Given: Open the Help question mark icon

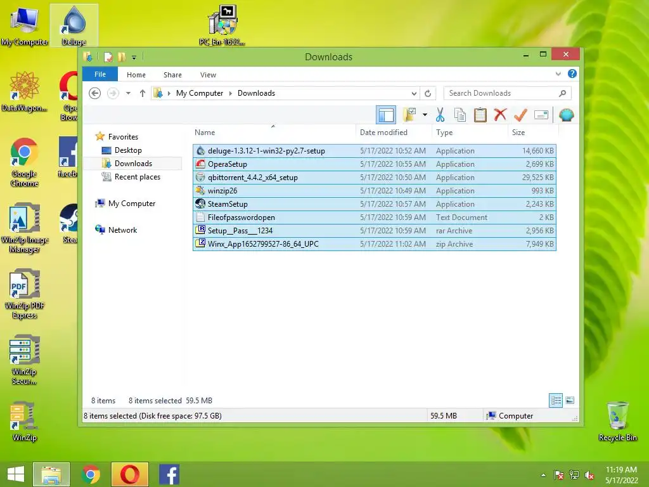Looking at the screenshot, I should click(572, 74).
